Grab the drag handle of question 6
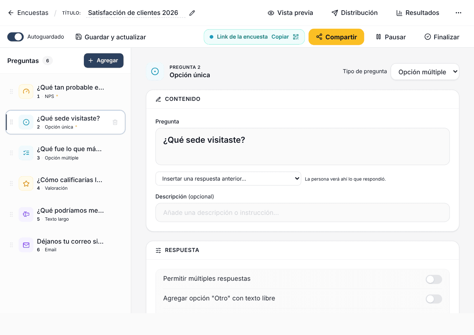 (x=11, y=245)
